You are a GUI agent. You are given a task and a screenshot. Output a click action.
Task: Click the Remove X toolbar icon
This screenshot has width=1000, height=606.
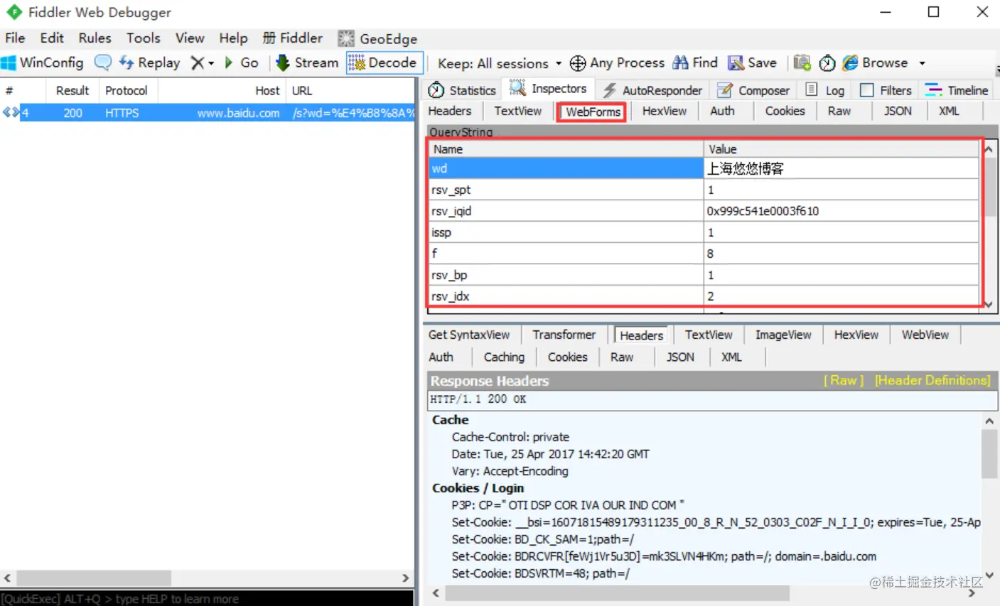[x=198, y=63]
